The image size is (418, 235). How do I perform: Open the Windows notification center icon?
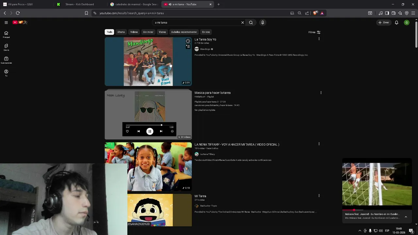(x=411, y=231)
